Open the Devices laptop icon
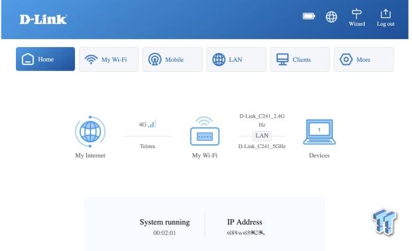The image size is (412, 251). click(319, 131)
